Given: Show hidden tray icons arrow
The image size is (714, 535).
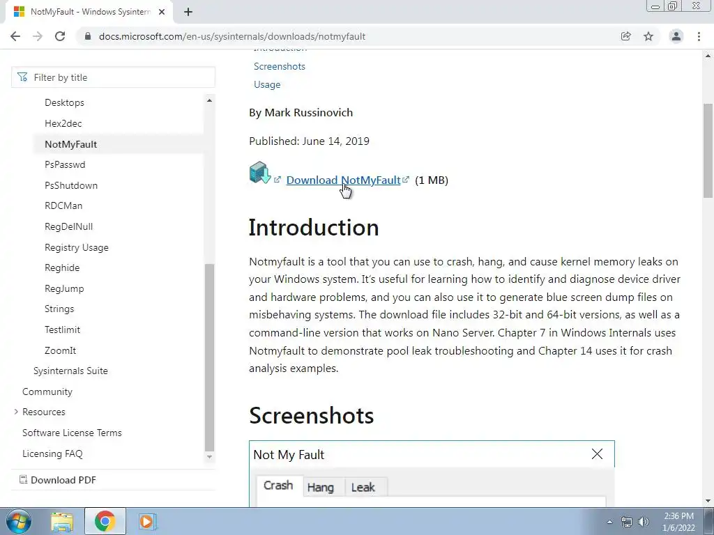Looking at the screenshot, I should click(609, 522).
